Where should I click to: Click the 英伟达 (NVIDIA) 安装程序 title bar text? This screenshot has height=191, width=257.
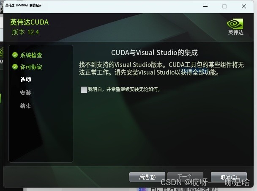23,6
